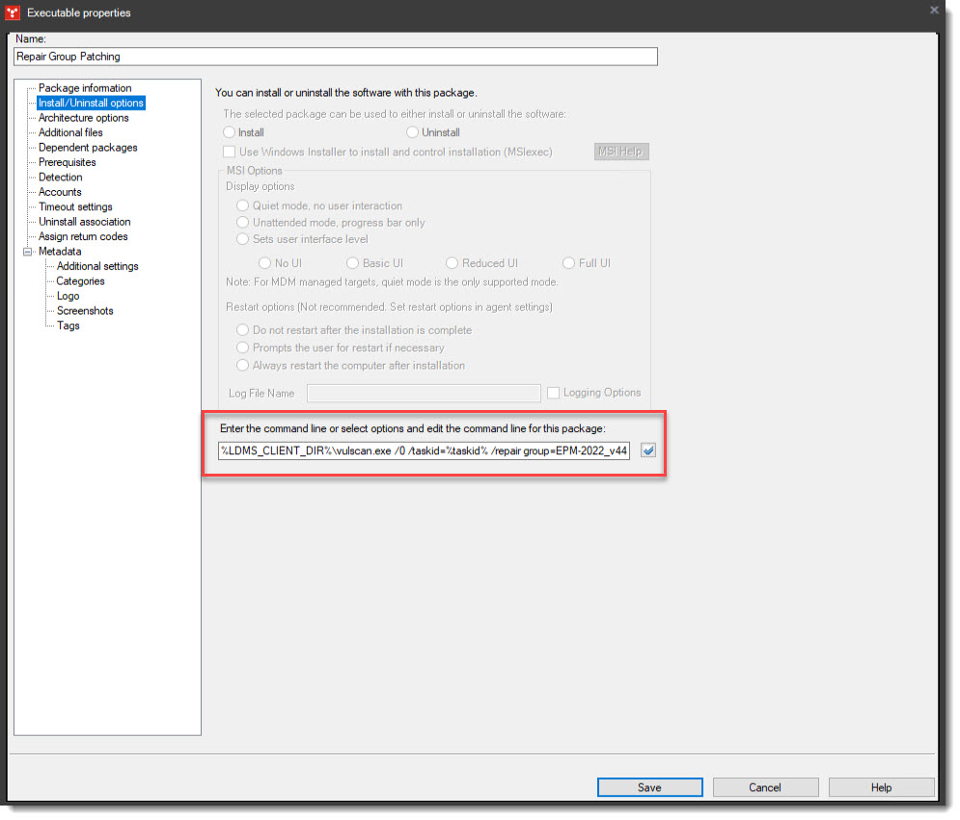
Task: Choose 'Quiet mode, no user interaction'
Action: pos(243,205)
